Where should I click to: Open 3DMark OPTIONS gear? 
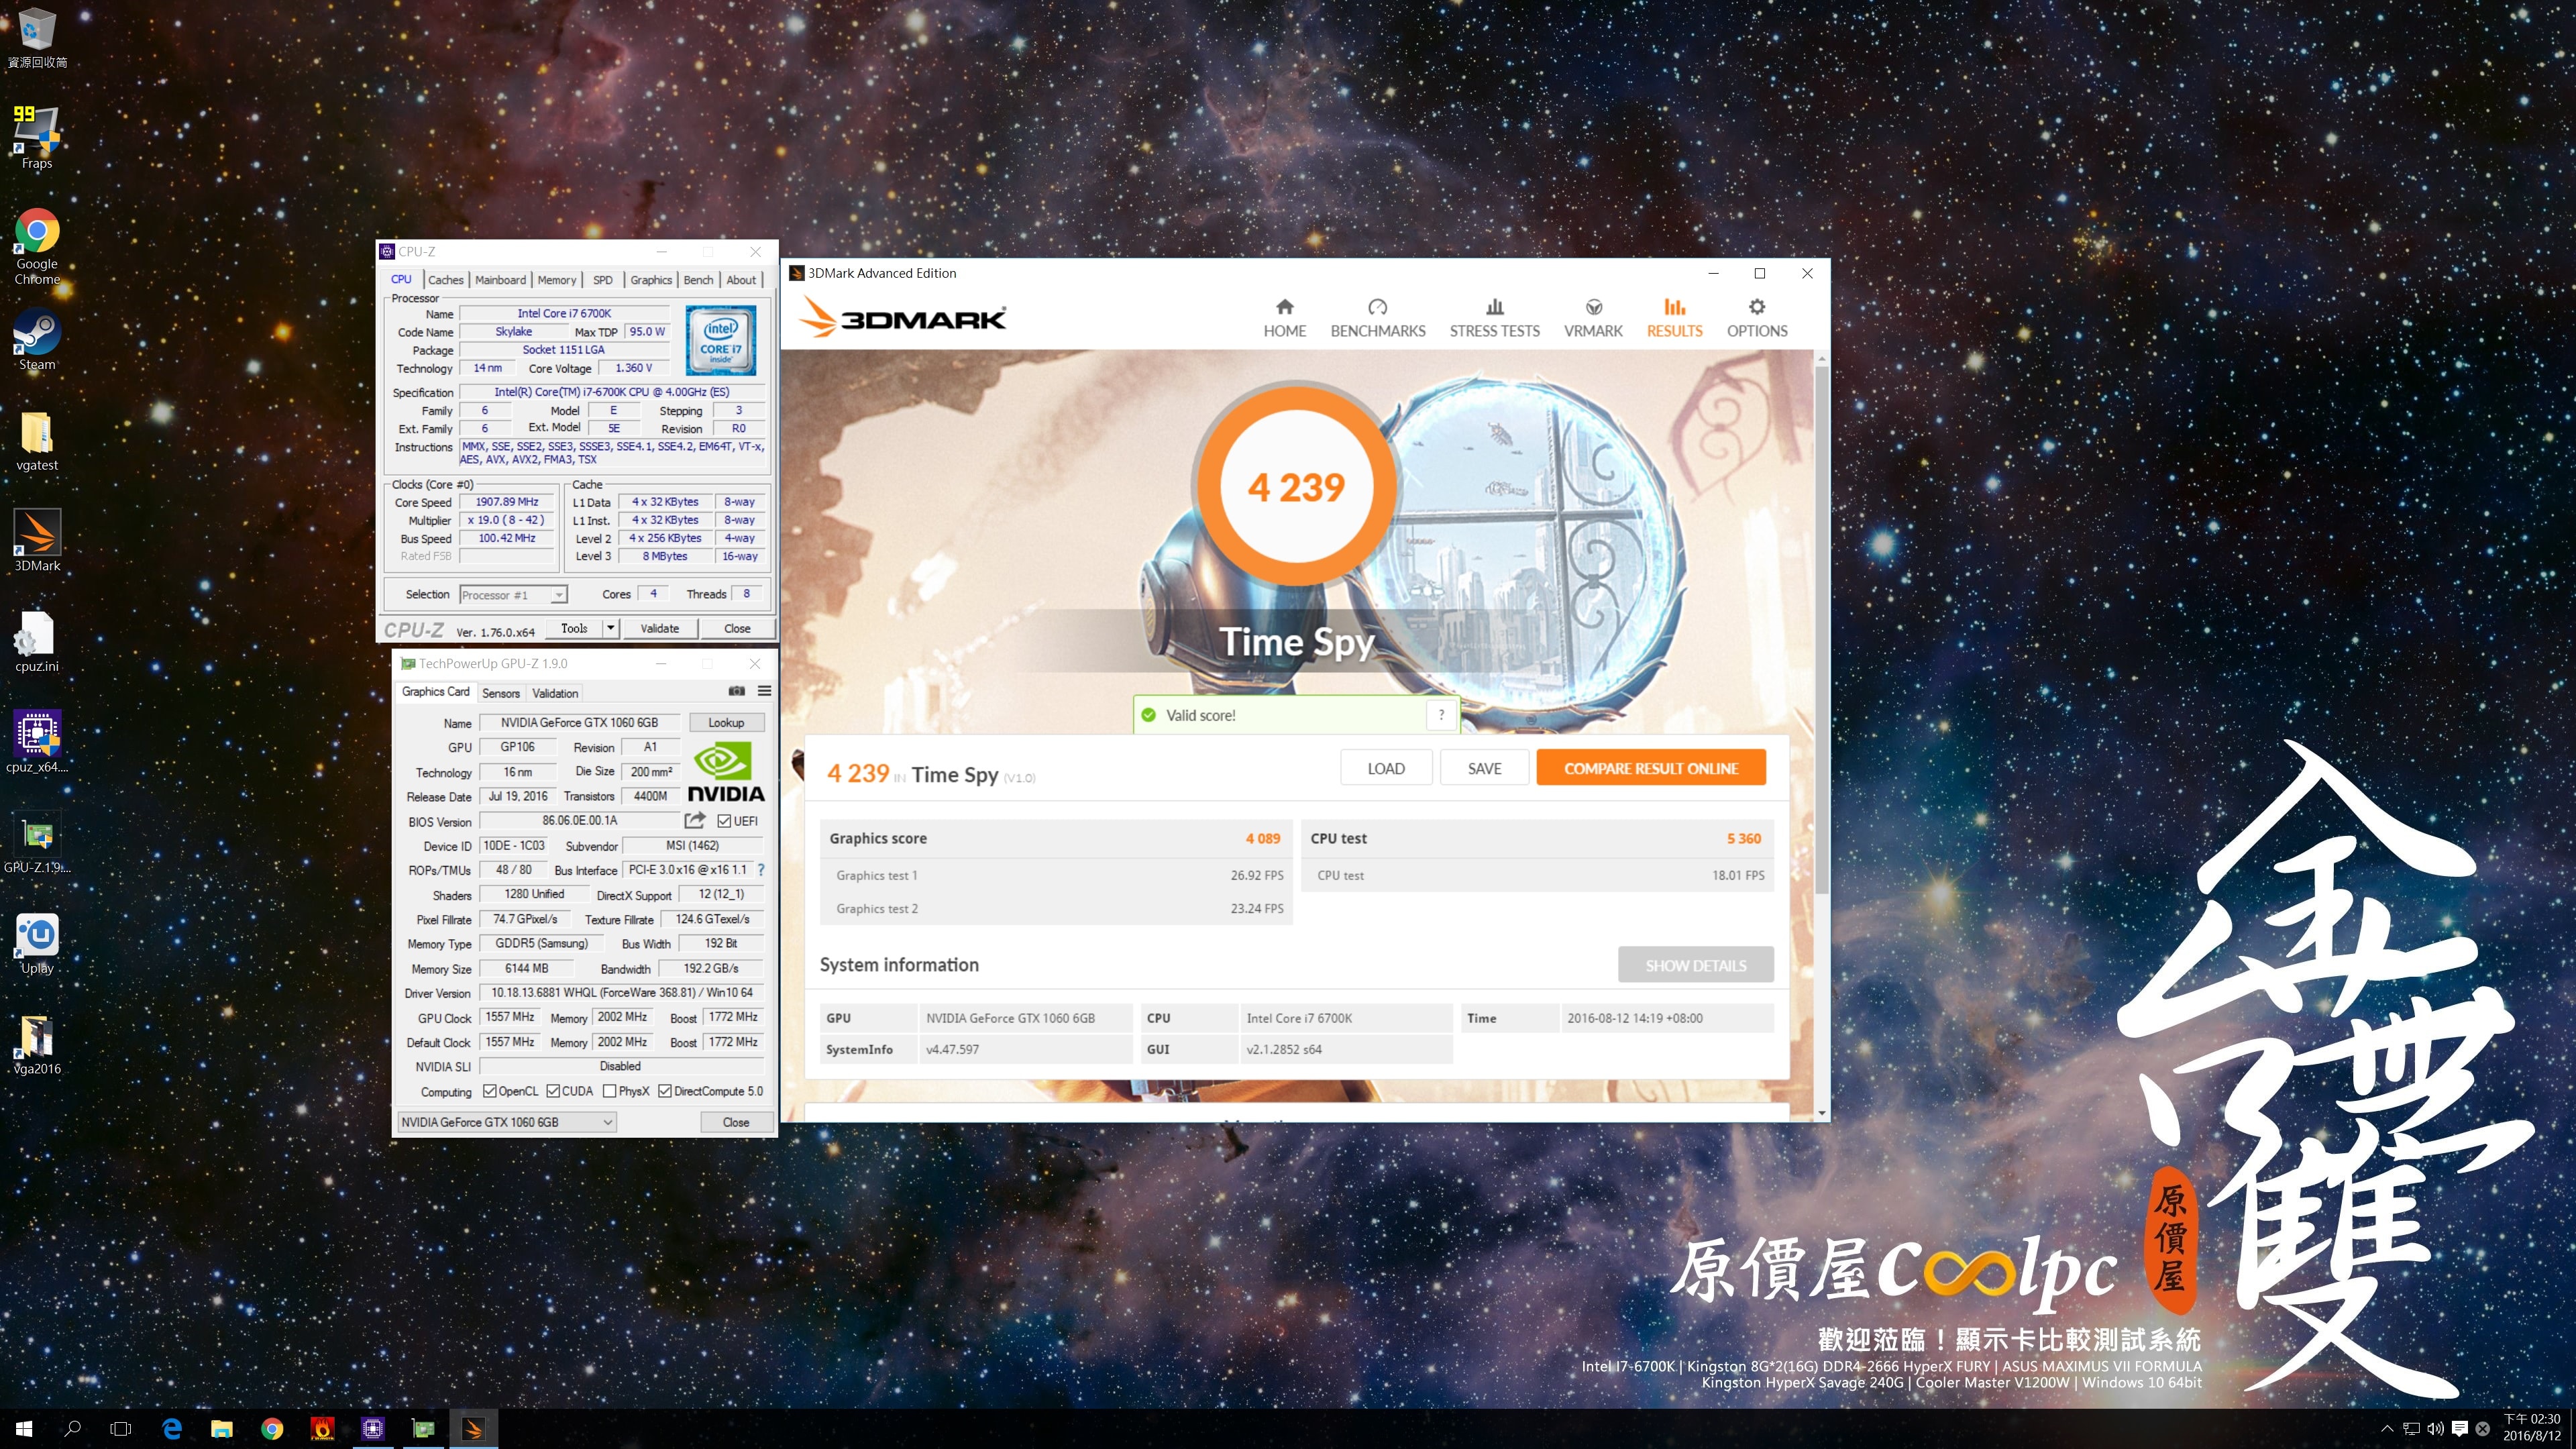click(1757, 318)
